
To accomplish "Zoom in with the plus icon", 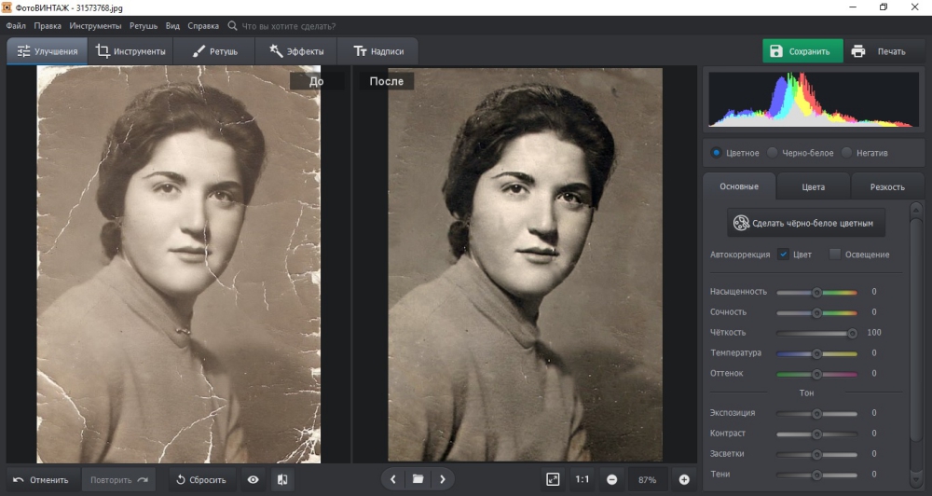I will point(684,479).
